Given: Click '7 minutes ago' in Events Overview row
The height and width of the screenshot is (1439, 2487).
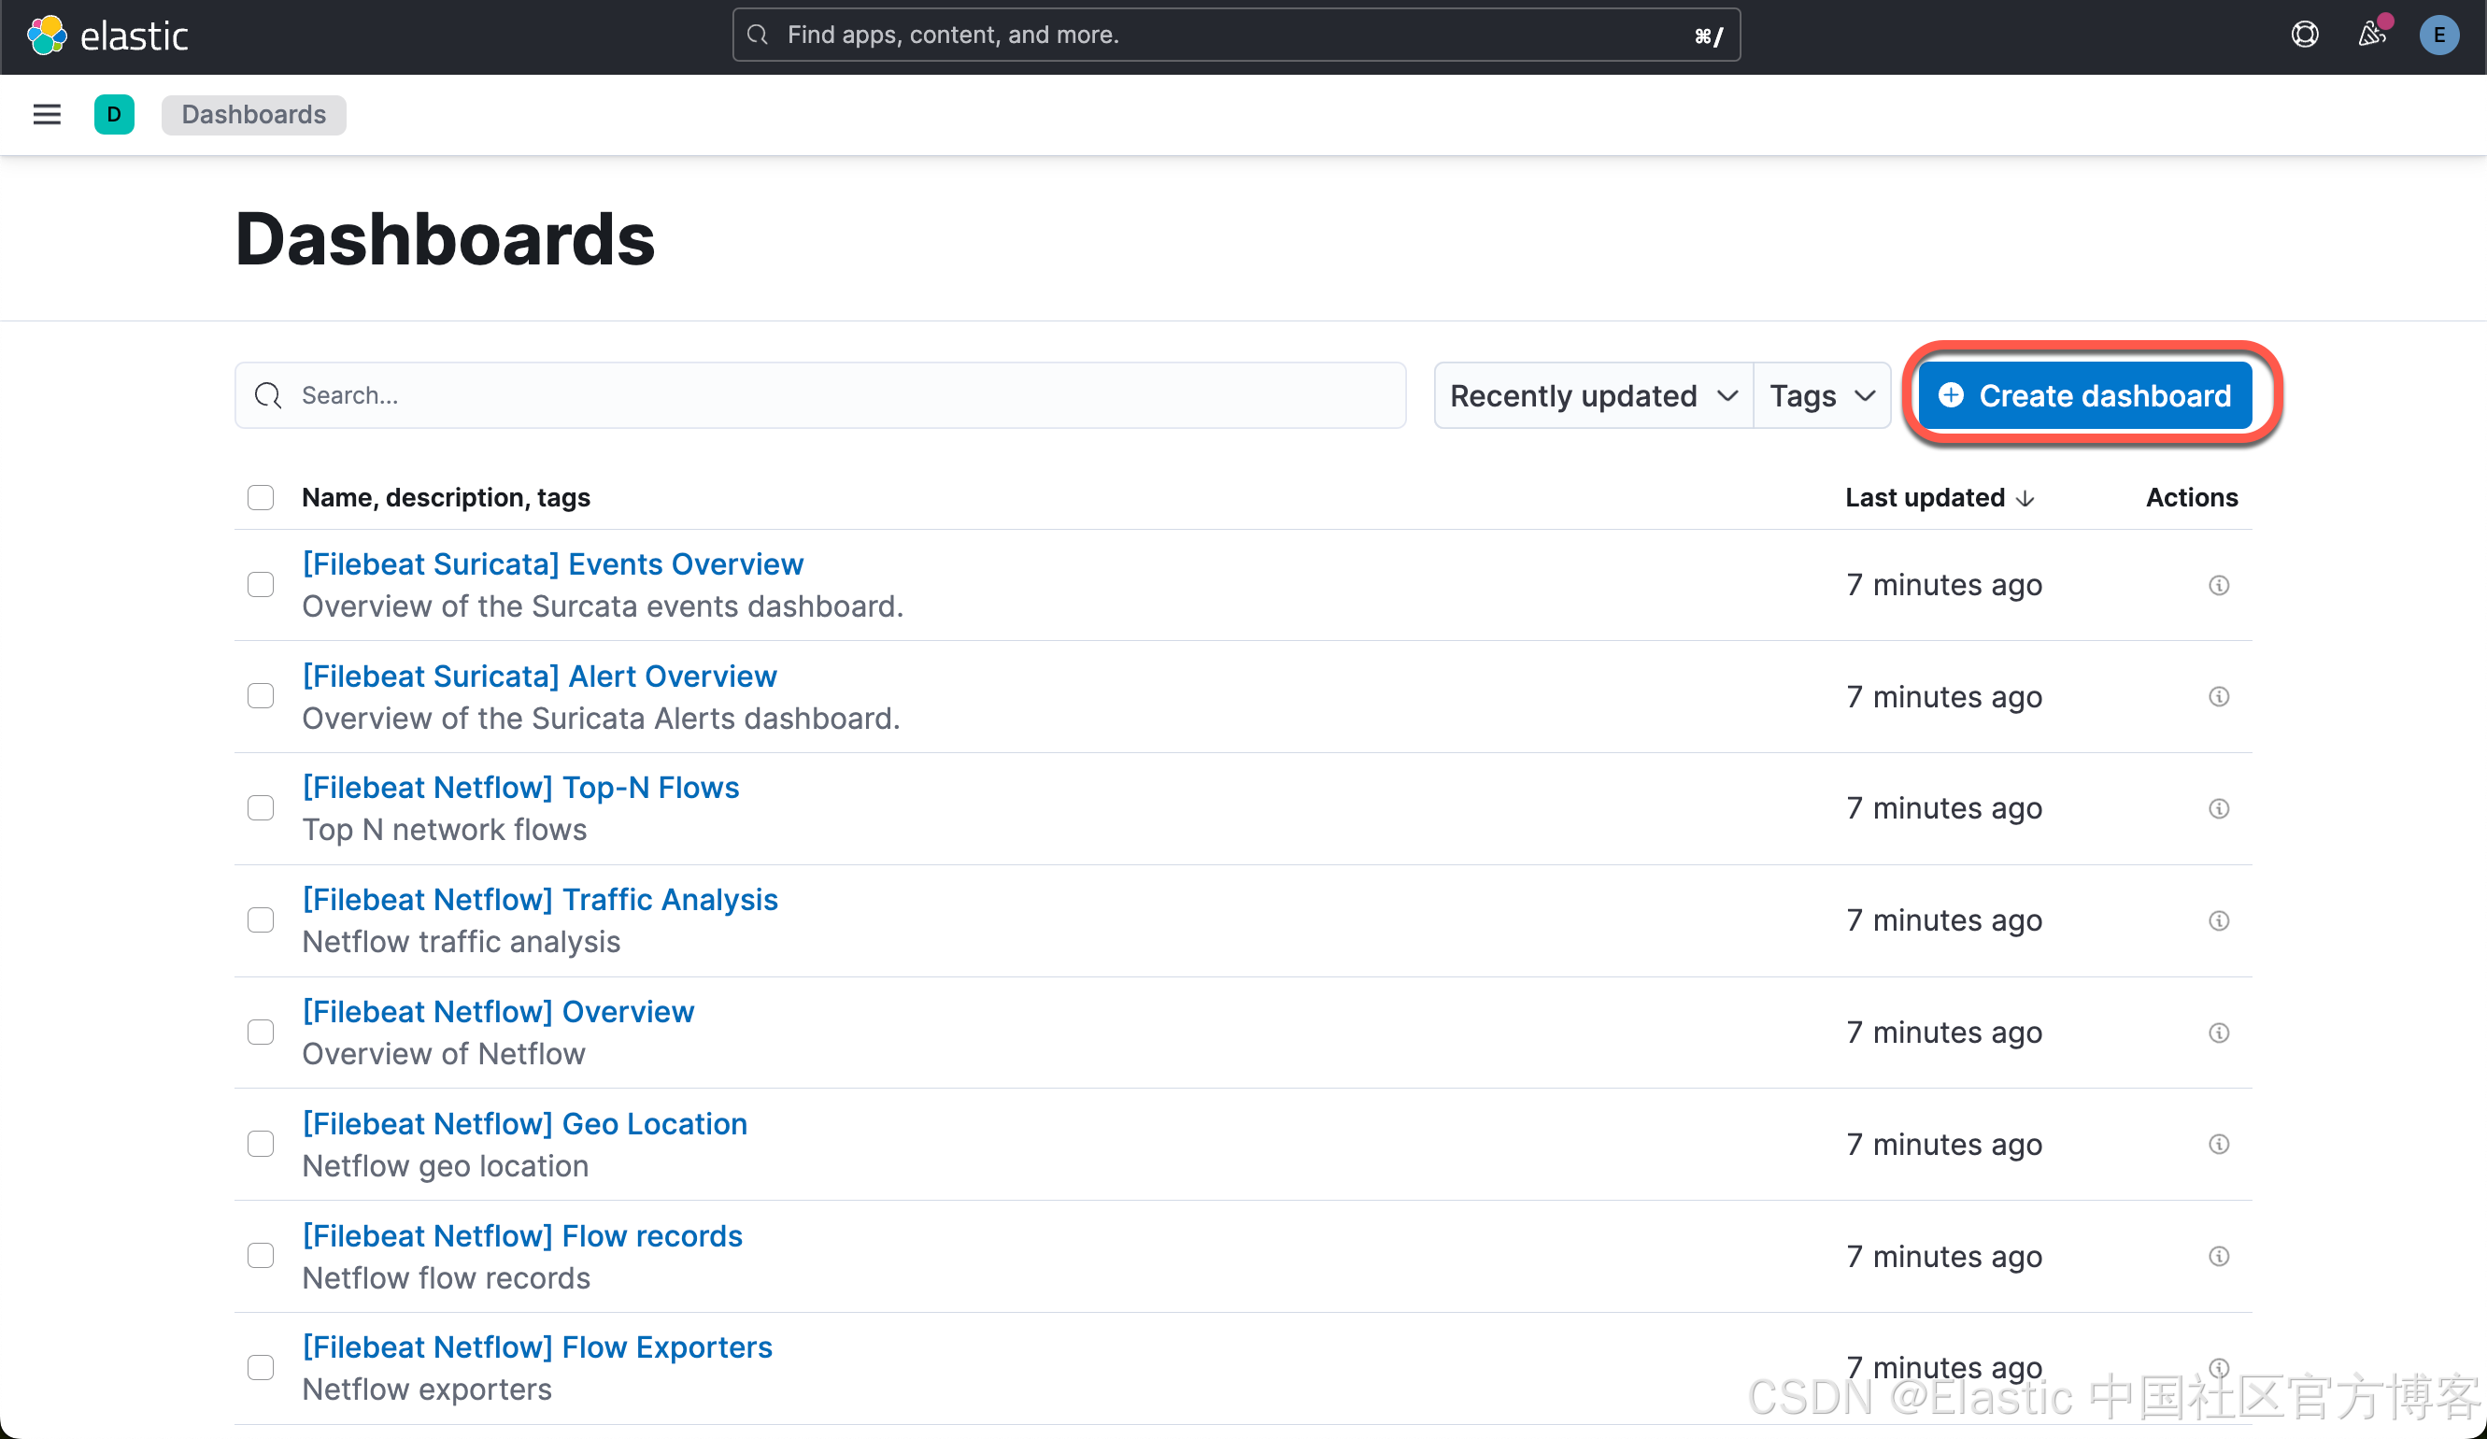Looking at the screenshot, I should pos(1944,585).
